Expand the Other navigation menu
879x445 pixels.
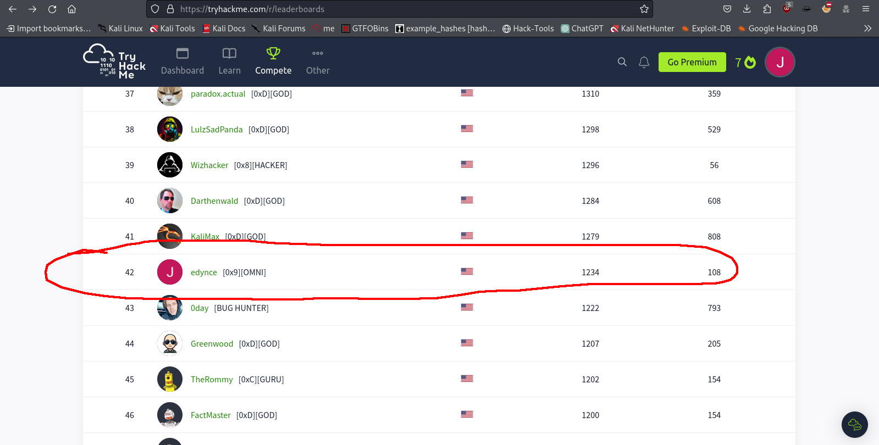318,62
